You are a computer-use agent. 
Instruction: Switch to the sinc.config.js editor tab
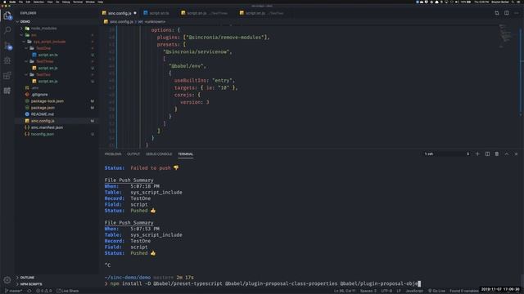[119, 13]
